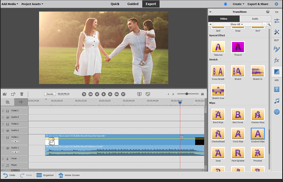The height and width of the screenshot is (182, 283).
Task: Click the notifications bell icon
Action: 226,4
